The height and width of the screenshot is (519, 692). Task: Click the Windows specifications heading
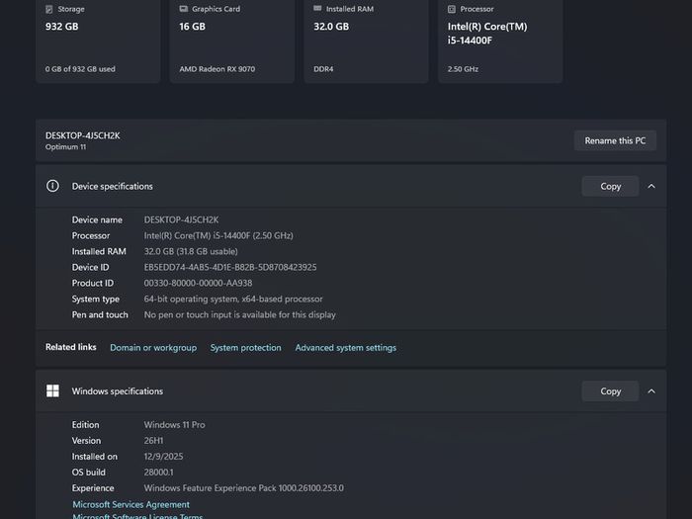(118, 391)
